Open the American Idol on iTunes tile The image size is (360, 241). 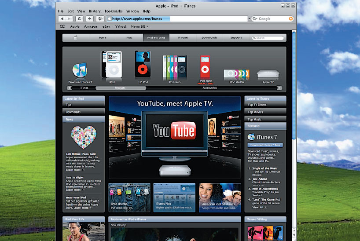(x=220, y=197)
